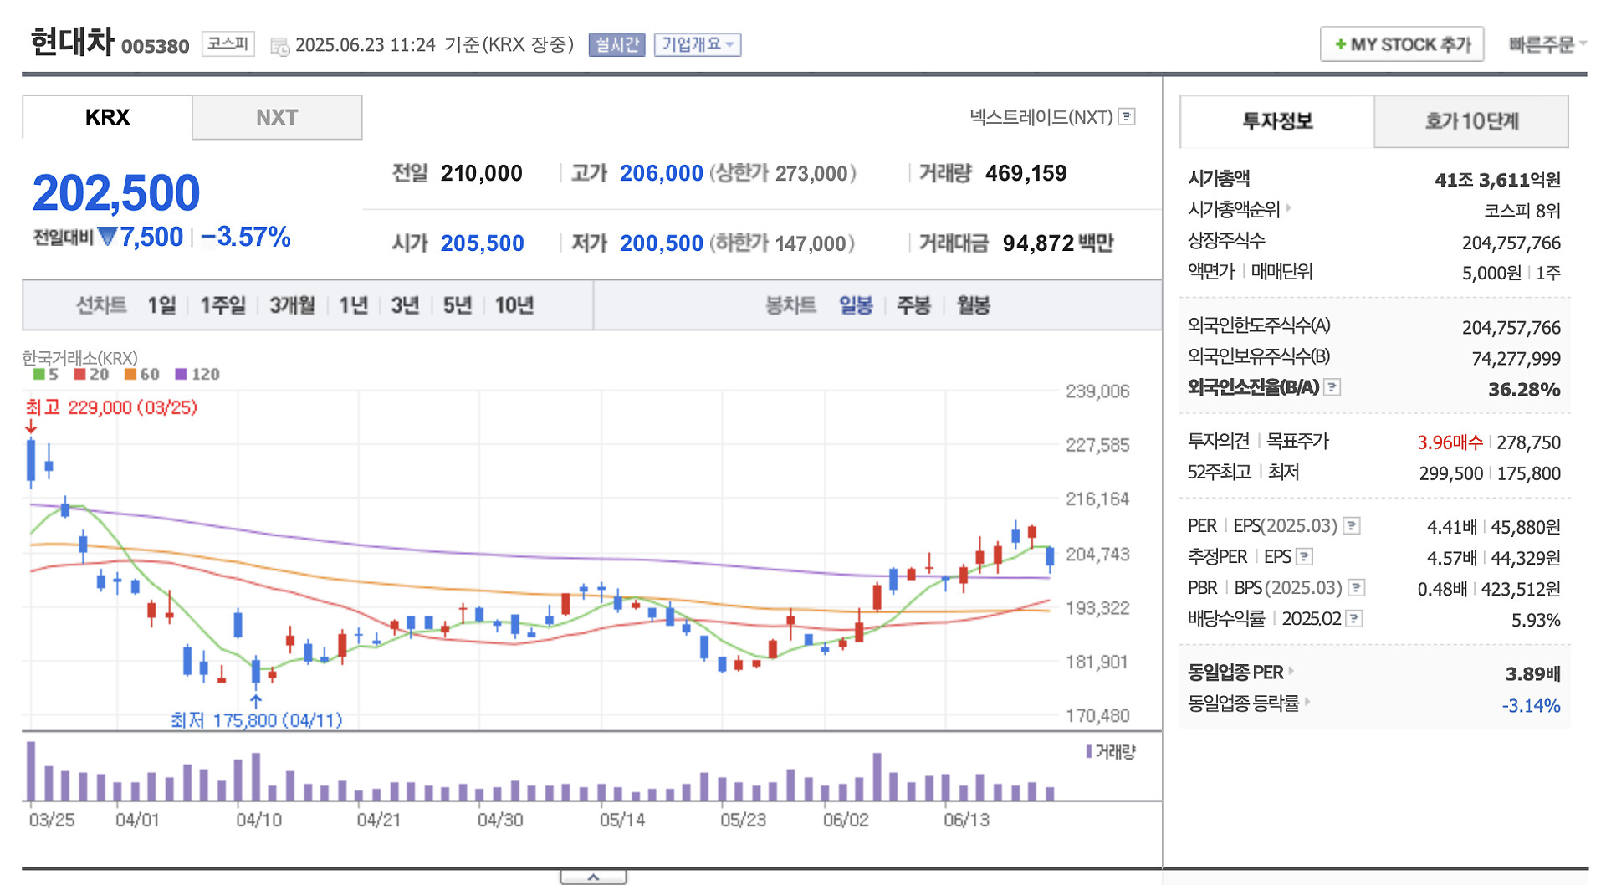Collapse the chart panel using bottom chevron

pyautogui.click(x=593, y=877)
